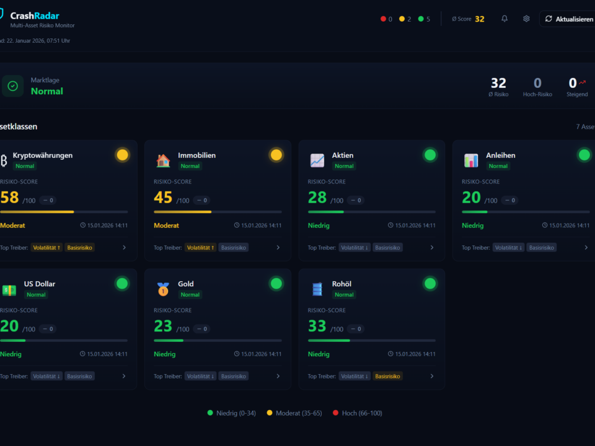595x446 pixels.
Task: Click the CrashRadar logo title
Action: pyautogui.click(x=35, y=15)
